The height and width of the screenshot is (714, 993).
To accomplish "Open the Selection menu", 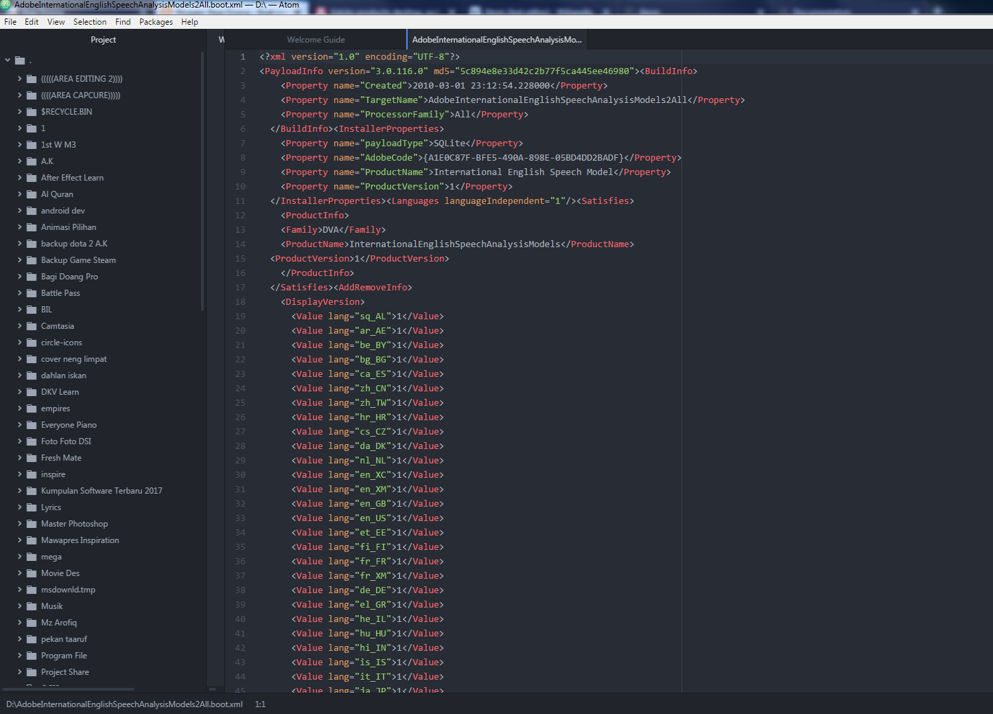I will click(90, 22).
